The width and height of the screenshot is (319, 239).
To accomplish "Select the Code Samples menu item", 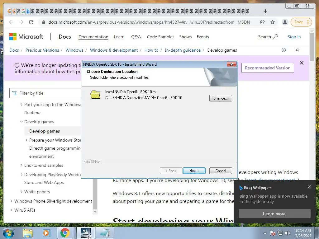I will (x=160, y=37).
